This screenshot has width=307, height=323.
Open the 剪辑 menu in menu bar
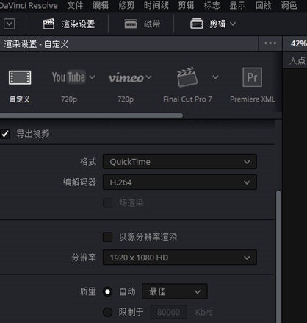(x=186, y=5)
